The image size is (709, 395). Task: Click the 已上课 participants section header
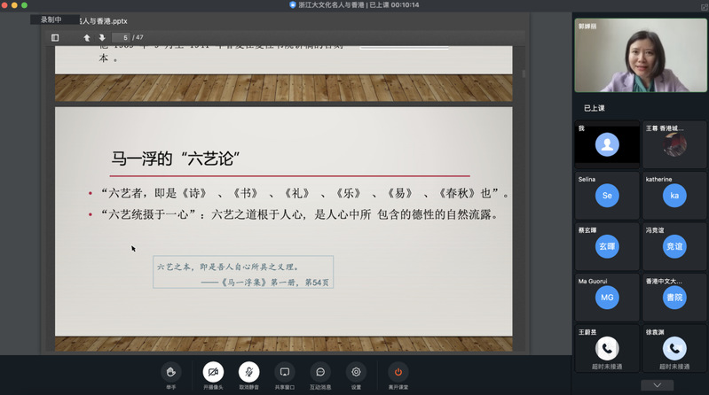[594, 107]
